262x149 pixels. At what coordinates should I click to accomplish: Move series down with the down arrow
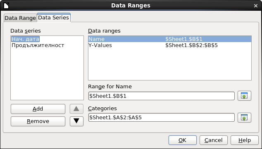[76, 121]
